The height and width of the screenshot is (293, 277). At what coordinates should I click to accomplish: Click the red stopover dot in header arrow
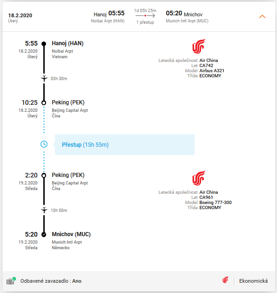[145, 16]
